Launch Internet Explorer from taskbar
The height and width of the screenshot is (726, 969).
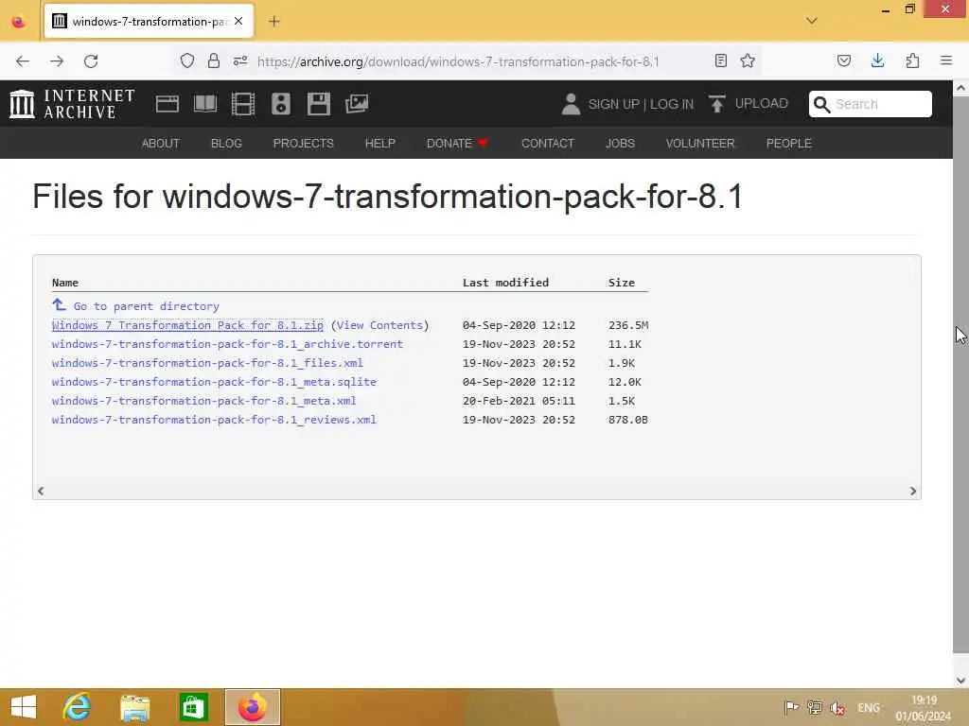click(x=77, y=707)
